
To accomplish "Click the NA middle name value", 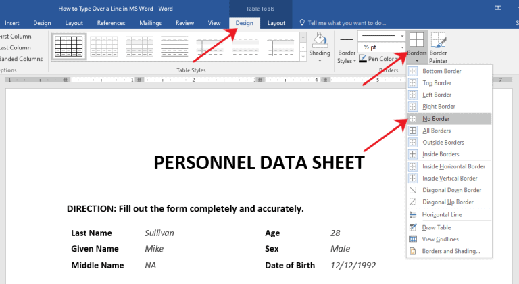I will pyautogui.click(x=150, y=266).
